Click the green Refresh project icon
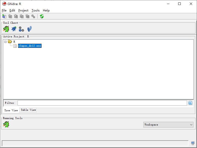This screenshot has height=148, width=197. tap(42, 16)
